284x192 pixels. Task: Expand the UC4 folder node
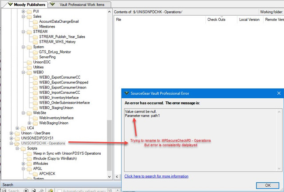tap(17, 128)
